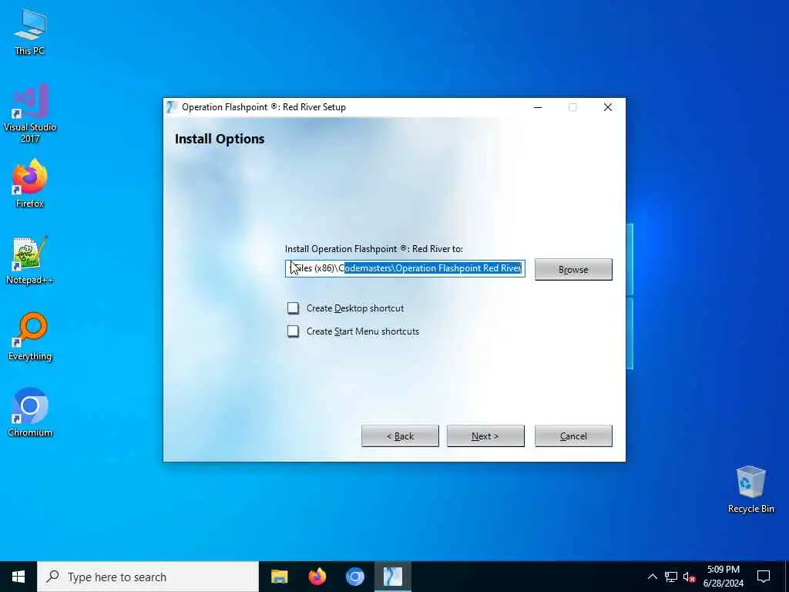The width and height of the screenshot is (789, 592).
Task: Click the muted volume tray icon
Action: pos(689,577)
